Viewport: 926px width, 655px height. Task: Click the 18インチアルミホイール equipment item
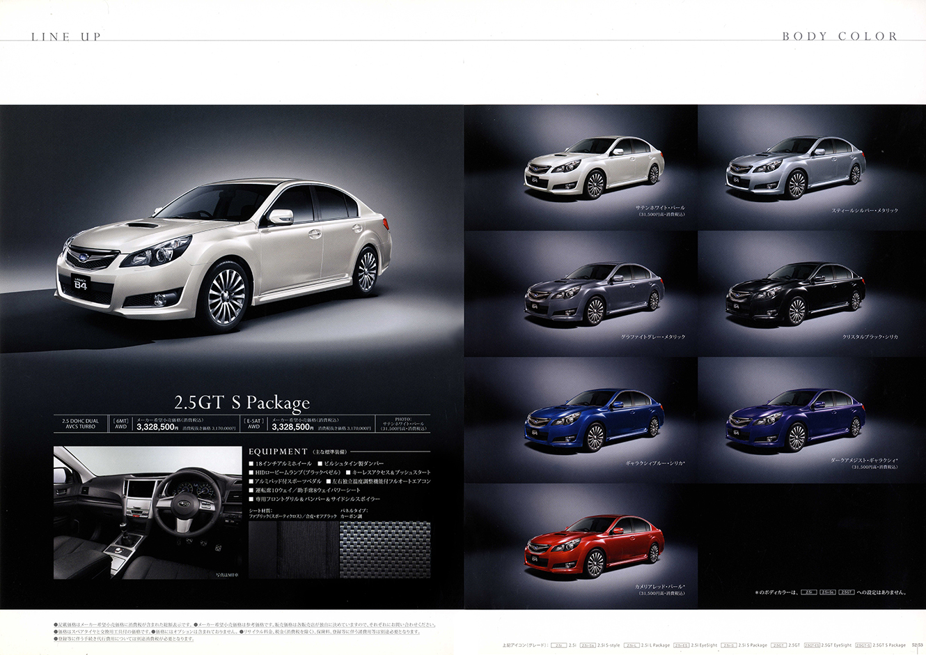point(280,463)
